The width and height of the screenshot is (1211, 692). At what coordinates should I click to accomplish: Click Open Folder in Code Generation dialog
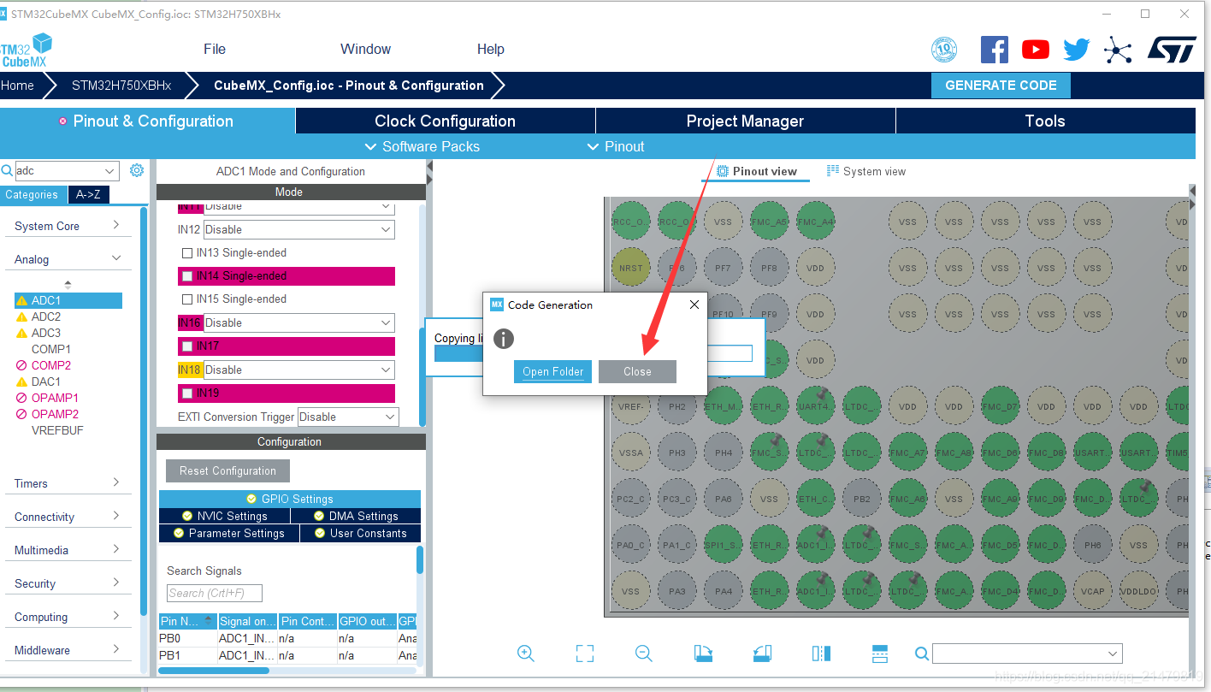(x=552, y=371)
